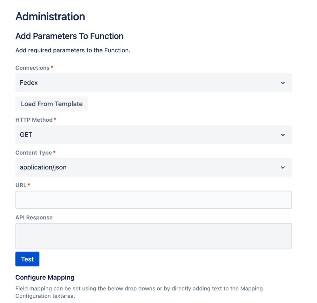The height and width of the screenshot is (303, 317).
Task: Open the Connections dropdown showing Fedex
Action: pos(154,83)
